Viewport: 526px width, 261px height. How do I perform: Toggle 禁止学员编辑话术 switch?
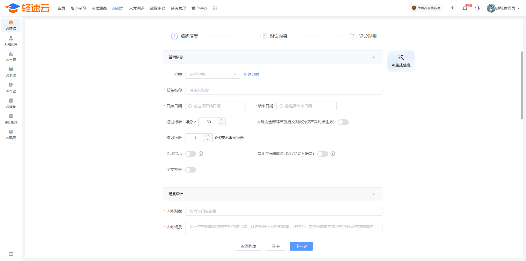pos(322,154)
